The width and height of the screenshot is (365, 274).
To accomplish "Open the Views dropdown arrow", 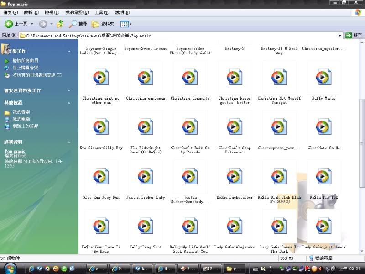I will point(130,24).
